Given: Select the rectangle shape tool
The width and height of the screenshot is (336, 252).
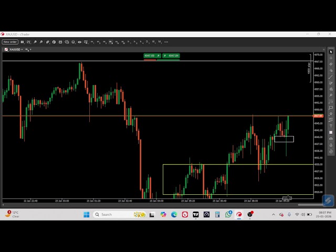Looking at the screenshot, I should pos(331,108).
